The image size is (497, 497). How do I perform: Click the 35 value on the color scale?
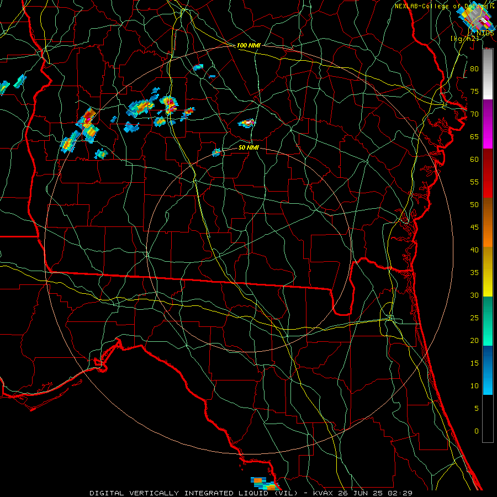[474, 273]
